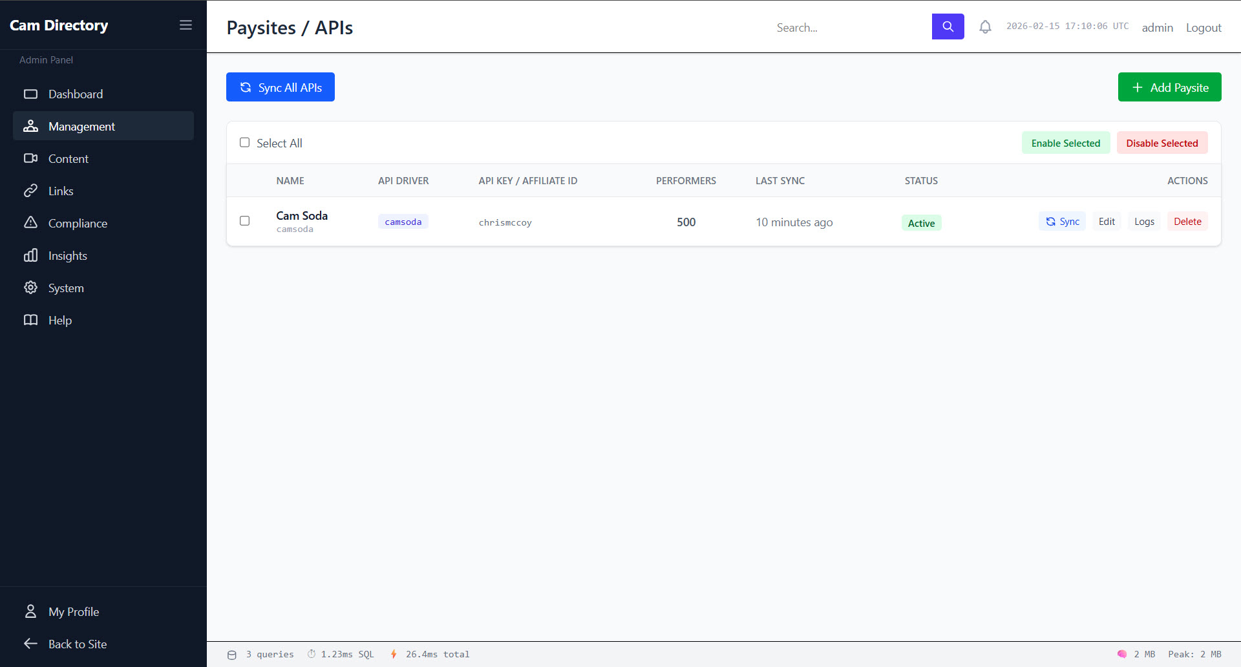
Task: Click the Insights bar chart icon
Action: click(30, 255)
